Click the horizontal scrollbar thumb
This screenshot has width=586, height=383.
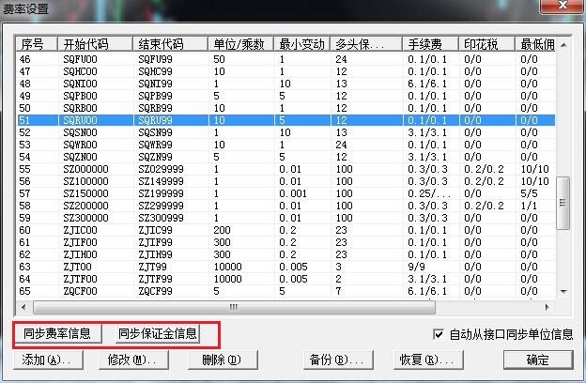point(234,307)
